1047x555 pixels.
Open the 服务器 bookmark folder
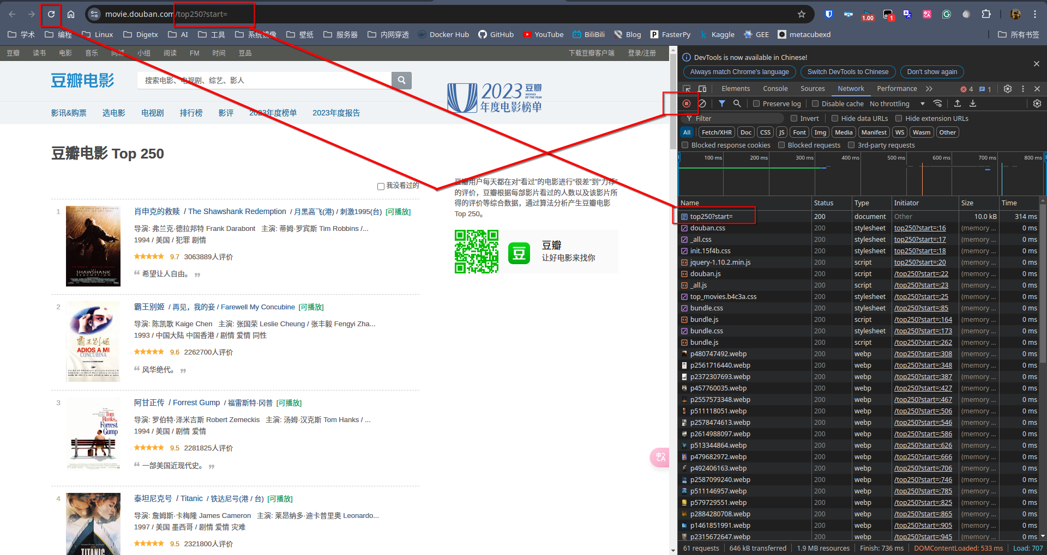[x=340, y=34]
